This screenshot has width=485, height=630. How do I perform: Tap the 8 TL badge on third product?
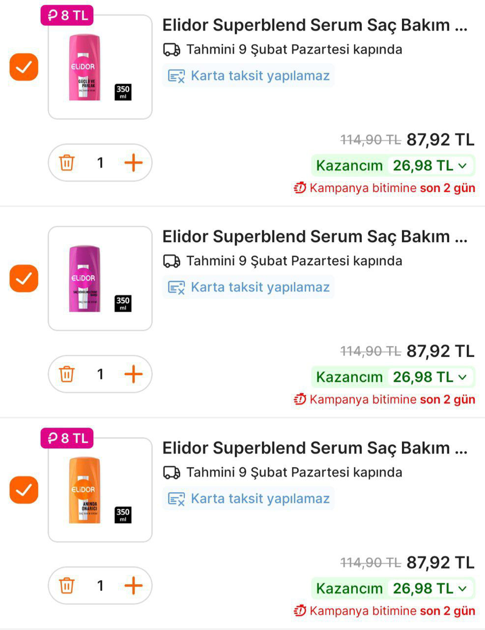(x=67, y=438)
